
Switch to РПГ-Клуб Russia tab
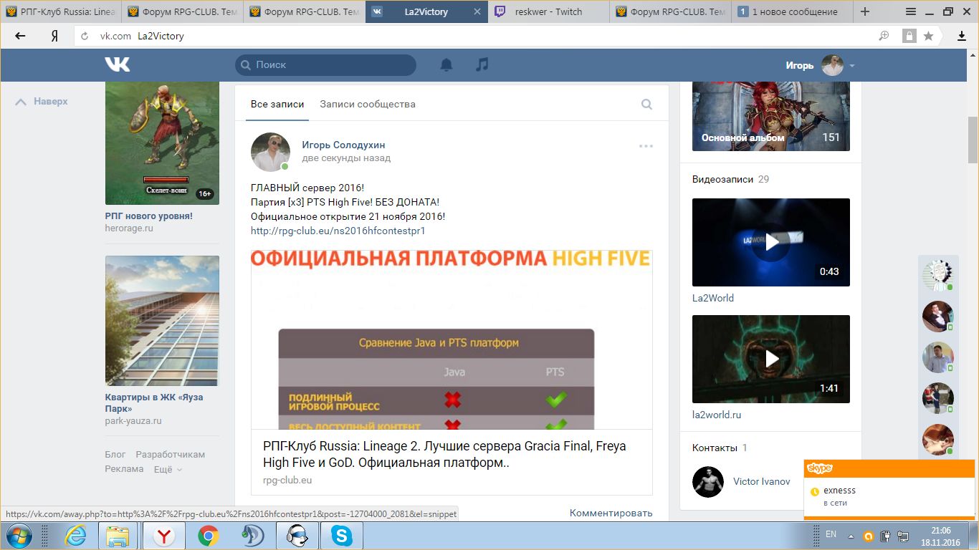point(61,11)
